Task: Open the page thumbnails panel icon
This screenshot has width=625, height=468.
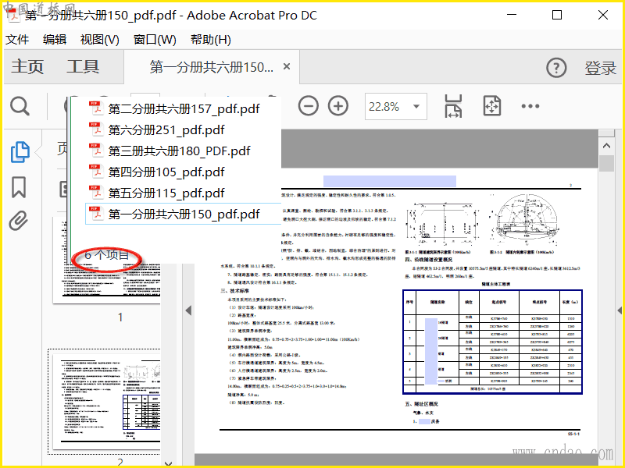Action: (x=20, y=152)
